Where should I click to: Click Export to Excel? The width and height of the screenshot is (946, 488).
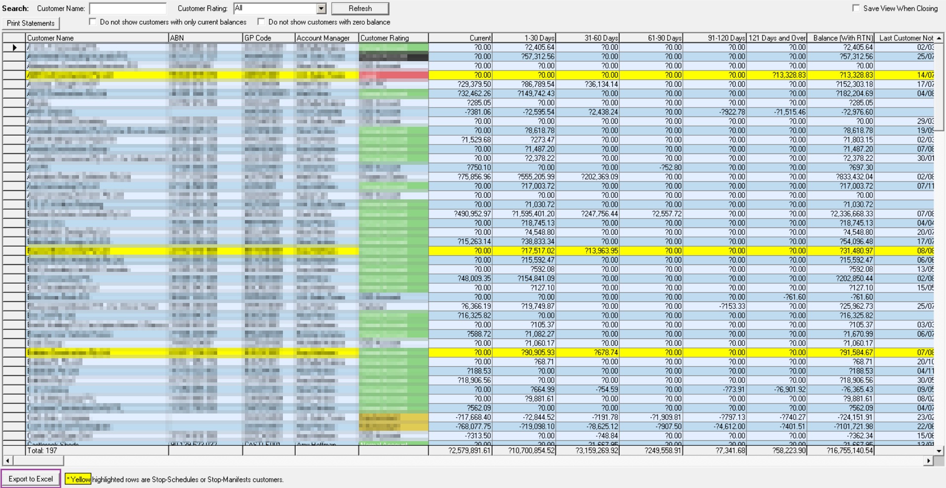31,478
